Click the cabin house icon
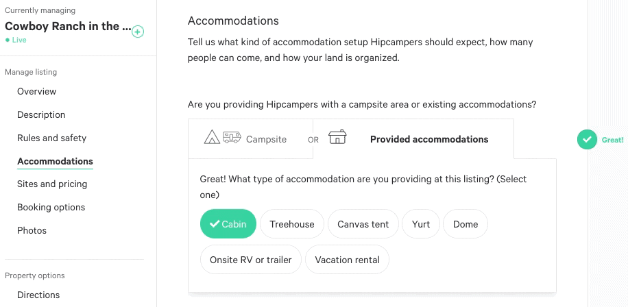The image size is (628, 307). 337,136
